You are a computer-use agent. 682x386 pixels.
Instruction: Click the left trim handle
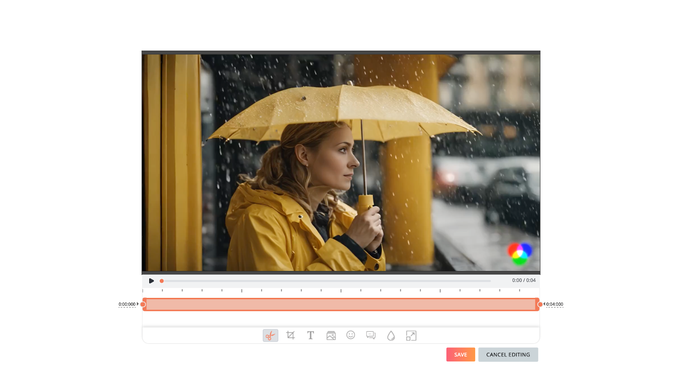tap(144, 304)
